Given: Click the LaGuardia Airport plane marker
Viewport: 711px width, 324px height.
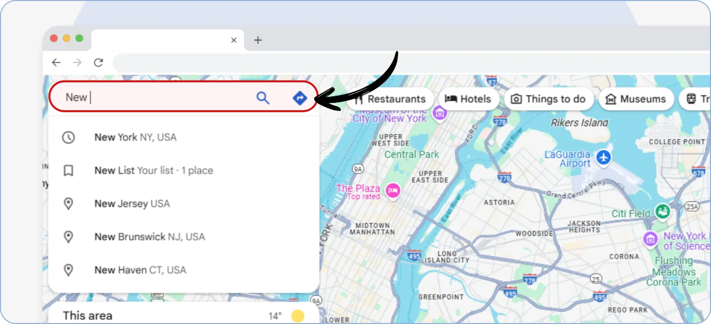Looking at the screenshot, I should click(x=604, y=158).
